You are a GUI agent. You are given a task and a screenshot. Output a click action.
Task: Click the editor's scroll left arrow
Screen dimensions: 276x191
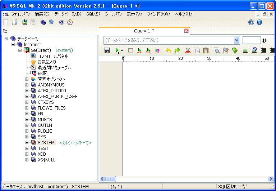click(103, 179)
